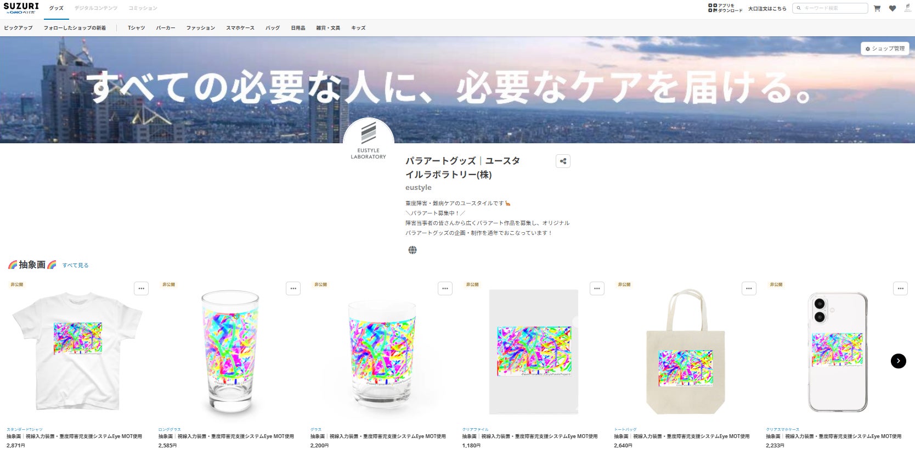Open the options menu on the tote bag item
The height and width of the screenshot is (460, 915).
point(749,288)
